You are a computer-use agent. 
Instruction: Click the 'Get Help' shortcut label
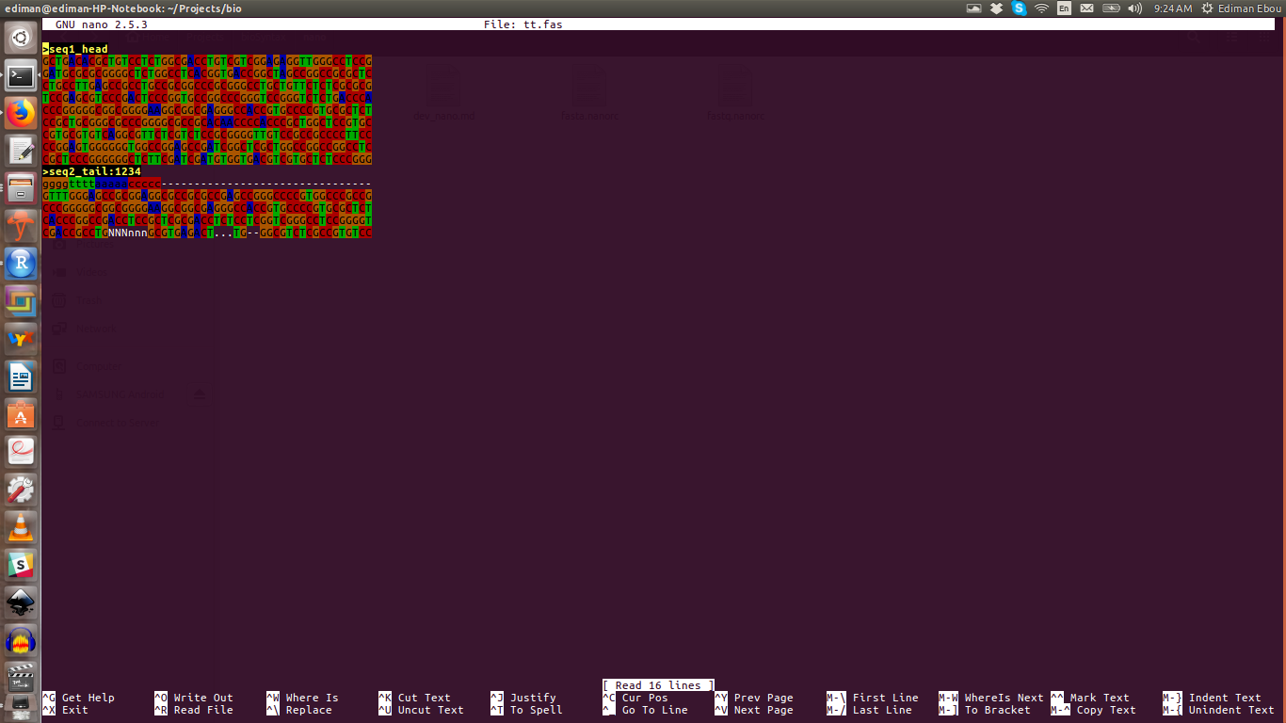88,698
